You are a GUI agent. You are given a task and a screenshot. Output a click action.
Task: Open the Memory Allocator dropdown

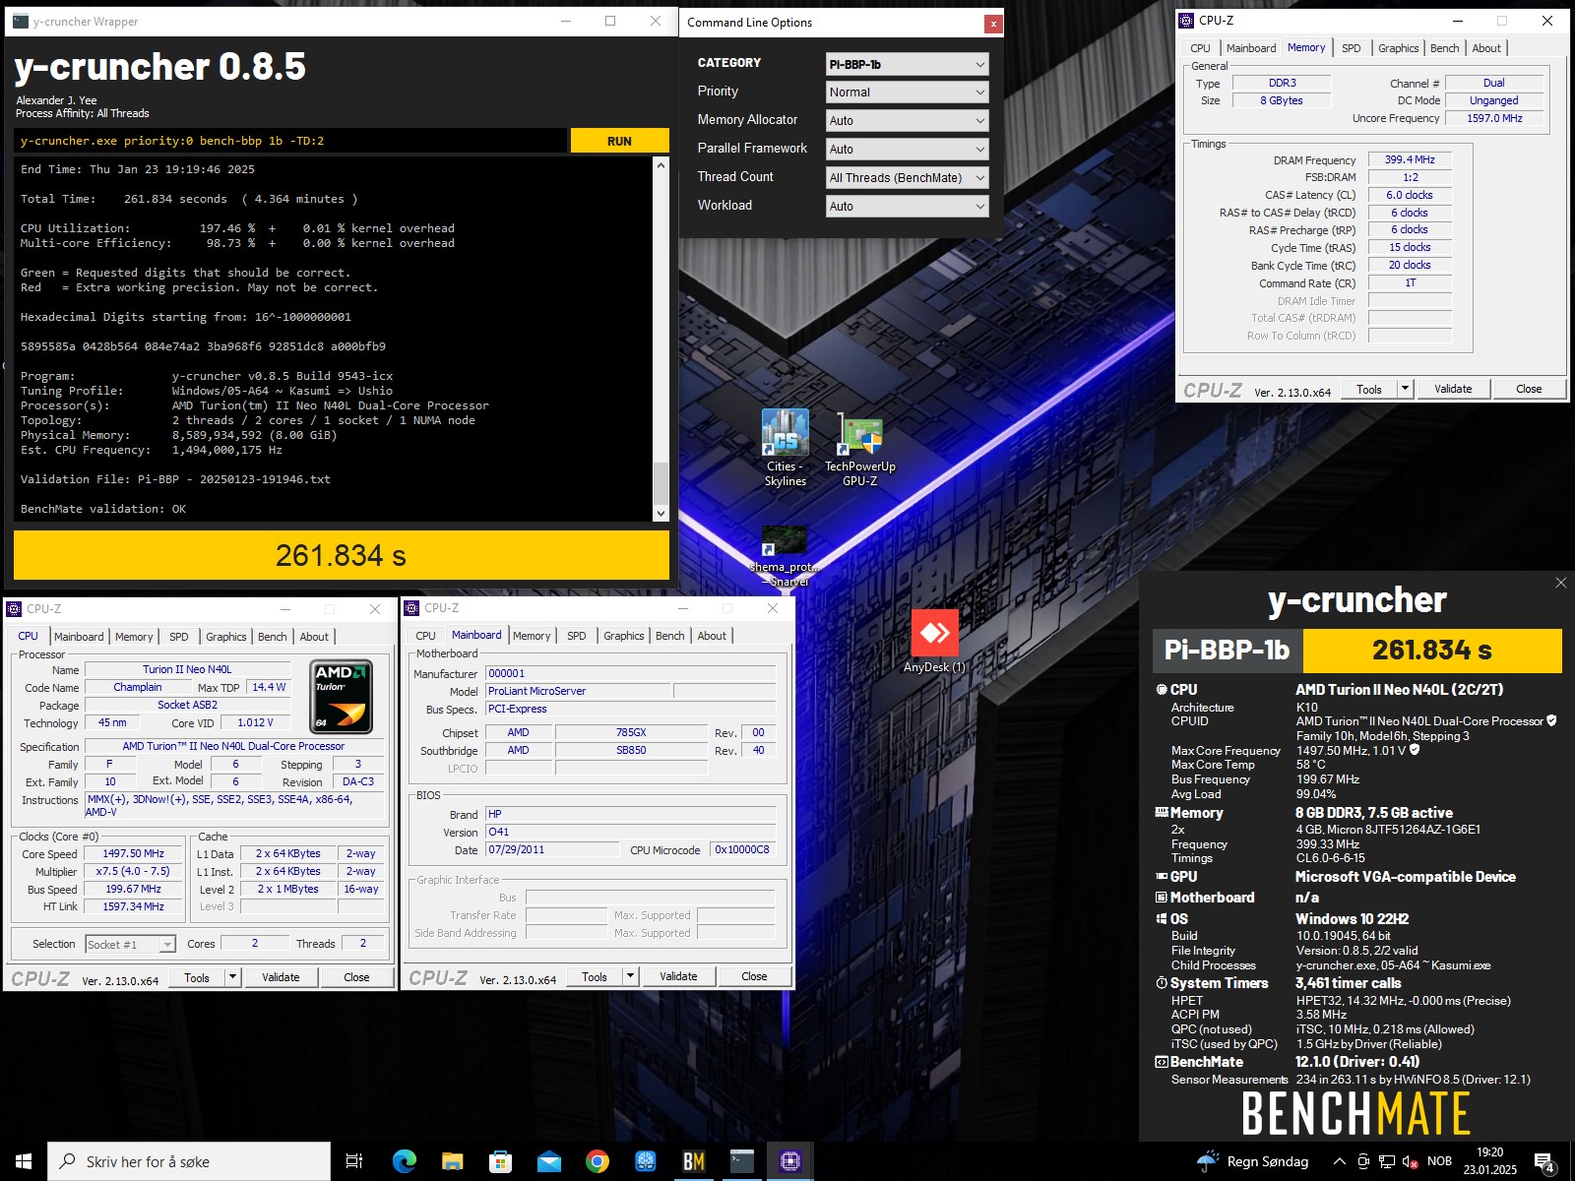point(907,120)
